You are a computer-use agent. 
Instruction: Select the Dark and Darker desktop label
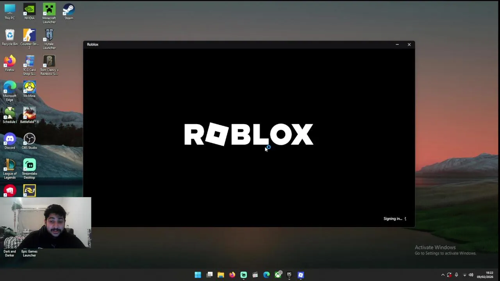pyautogui.click(x=10, y=253)
